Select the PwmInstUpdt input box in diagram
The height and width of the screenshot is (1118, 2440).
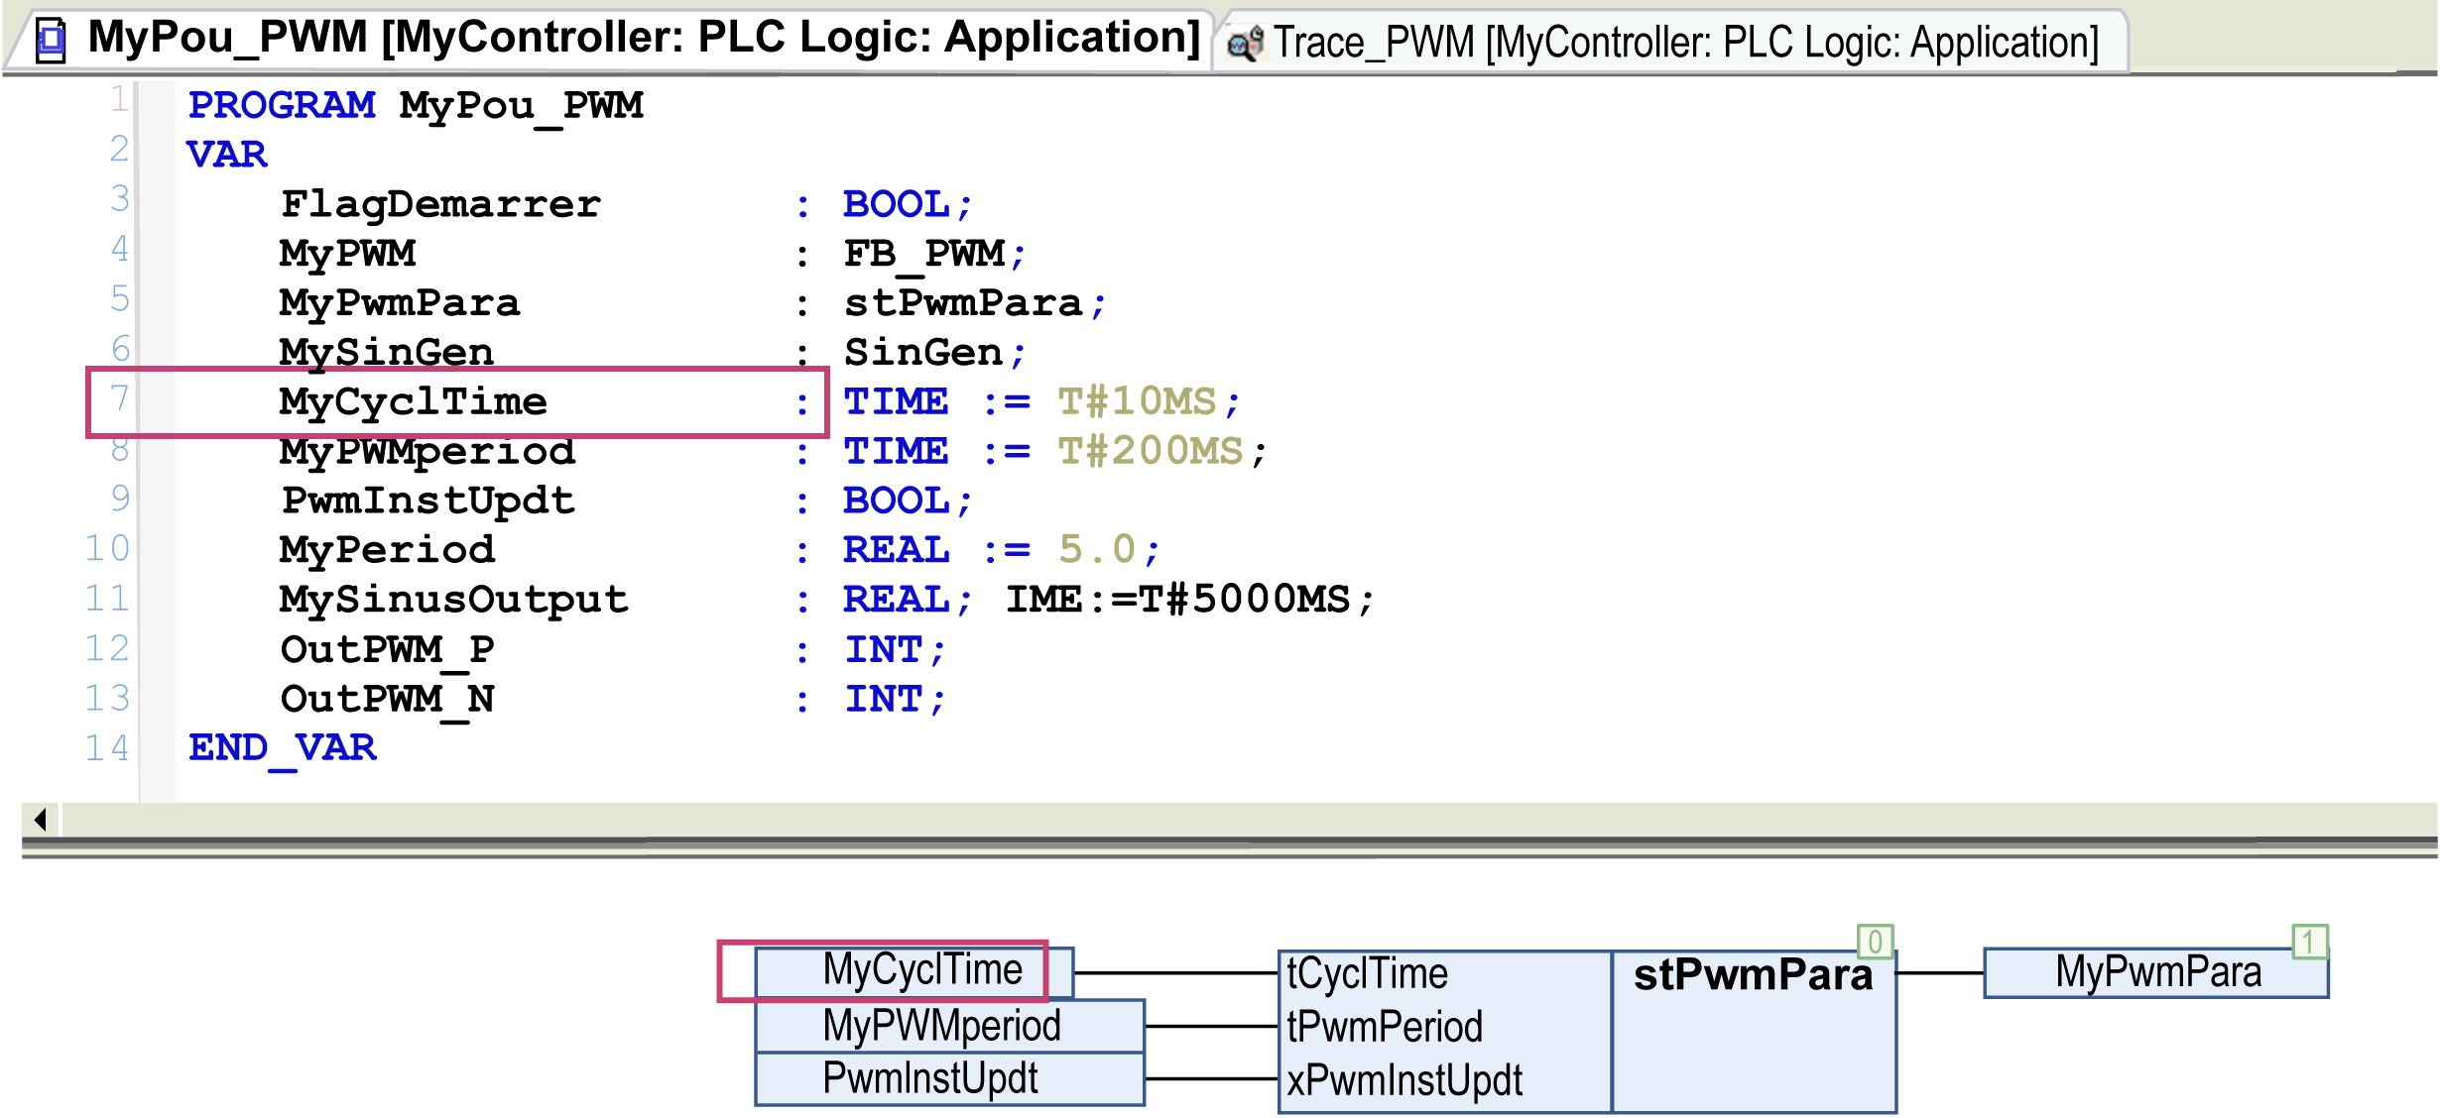click(x=949, y=1078)
